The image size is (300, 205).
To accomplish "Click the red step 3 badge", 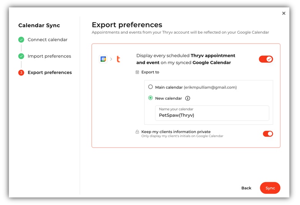I will [x=21, y=72].
